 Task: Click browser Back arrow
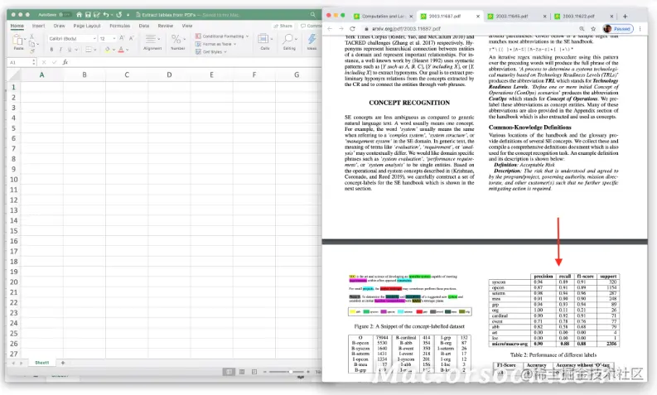pos(330,29)
